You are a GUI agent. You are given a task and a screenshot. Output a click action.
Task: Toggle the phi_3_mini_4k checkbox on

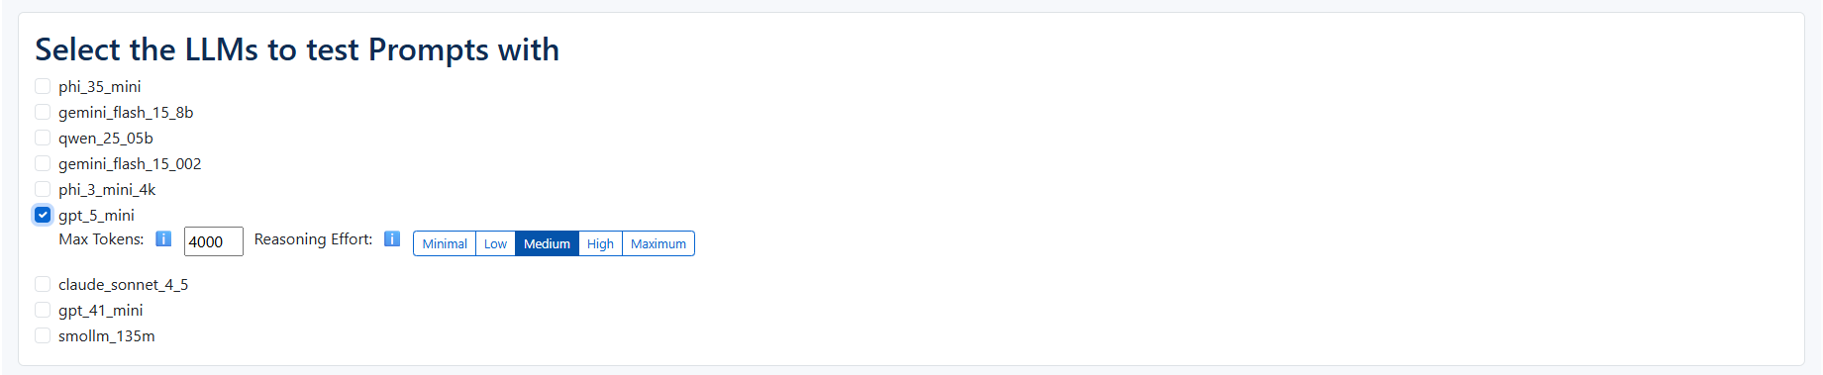pos(43,189)
